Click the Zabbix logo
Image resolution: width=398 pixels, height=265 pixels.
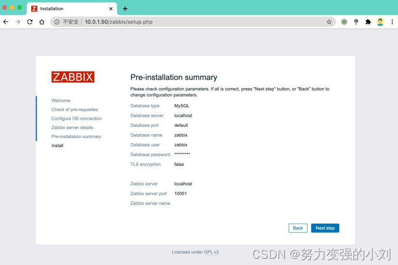point(73,77)
